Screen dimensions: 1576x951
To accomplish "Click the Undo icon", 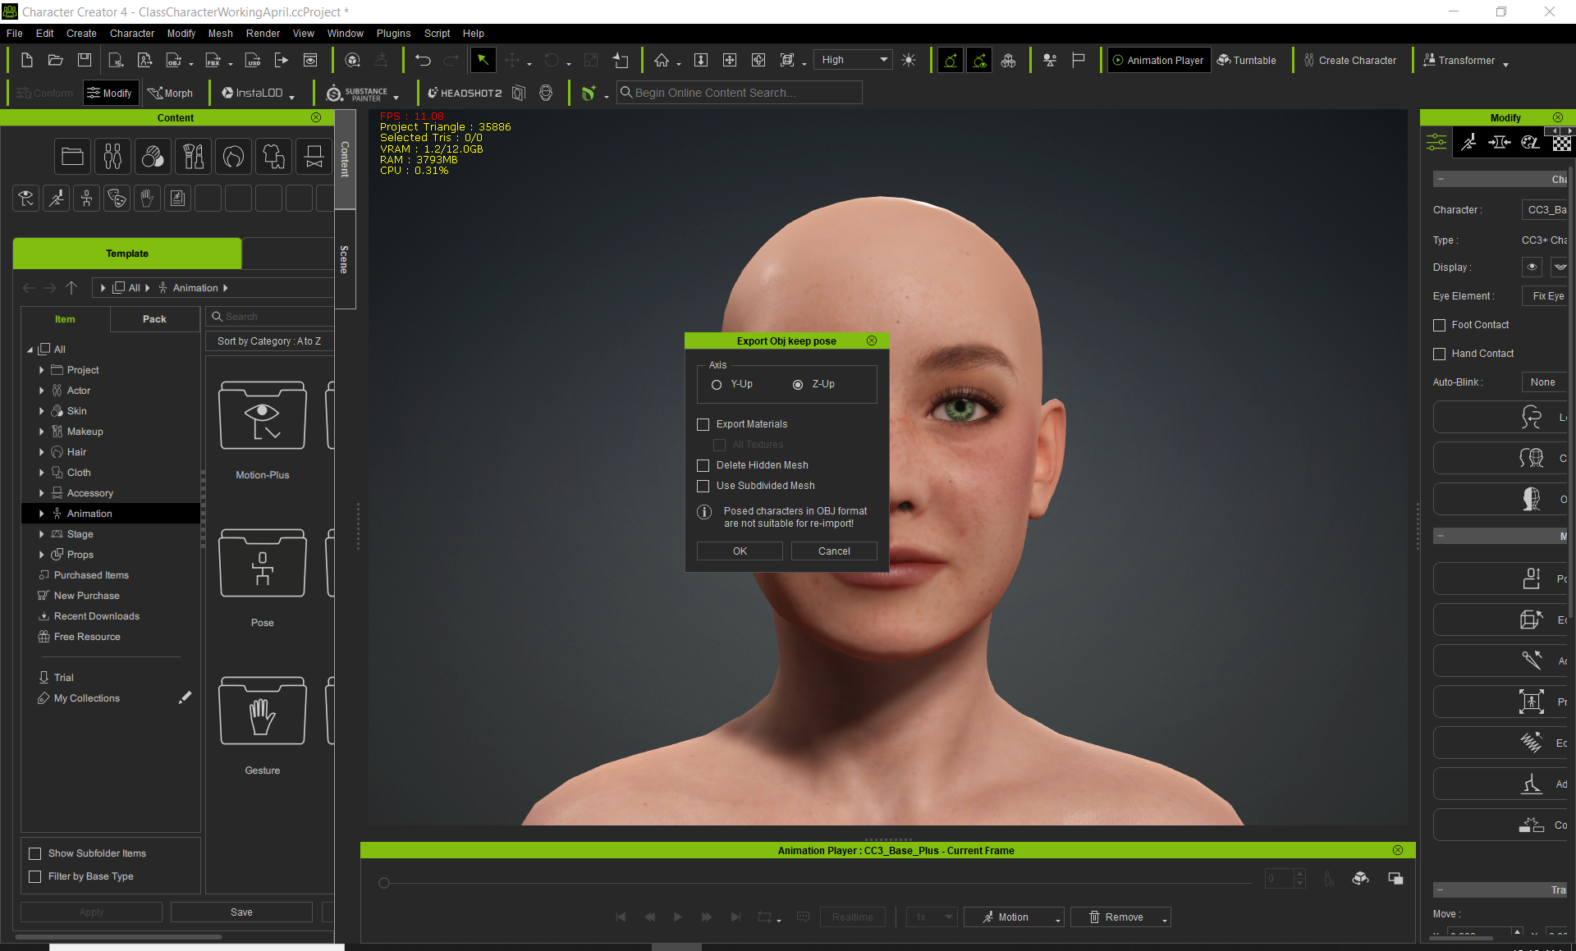I will 423,60.
